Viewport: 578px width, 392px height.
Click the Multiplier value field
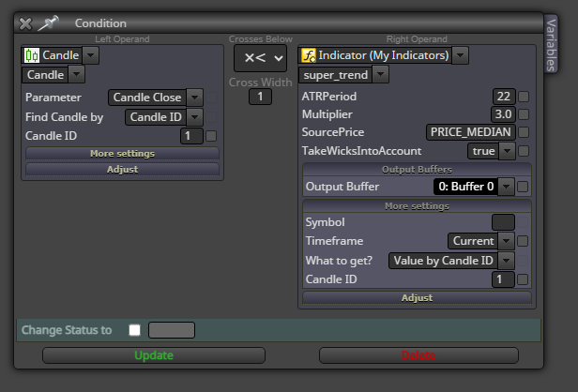coord(503,114)
